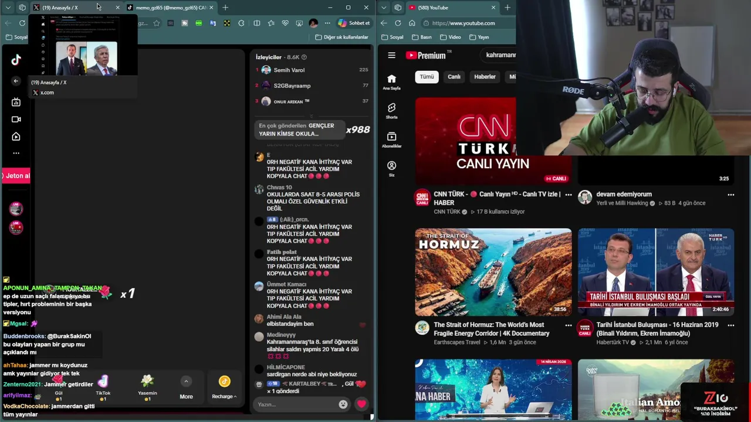Click the heart like button
The image size is (751, 422).
[x=361, y=404]
